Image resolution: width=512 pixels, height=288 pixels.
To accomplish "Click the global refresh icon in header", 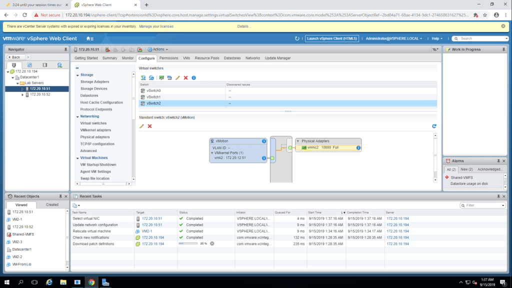I will pos(297,38).
